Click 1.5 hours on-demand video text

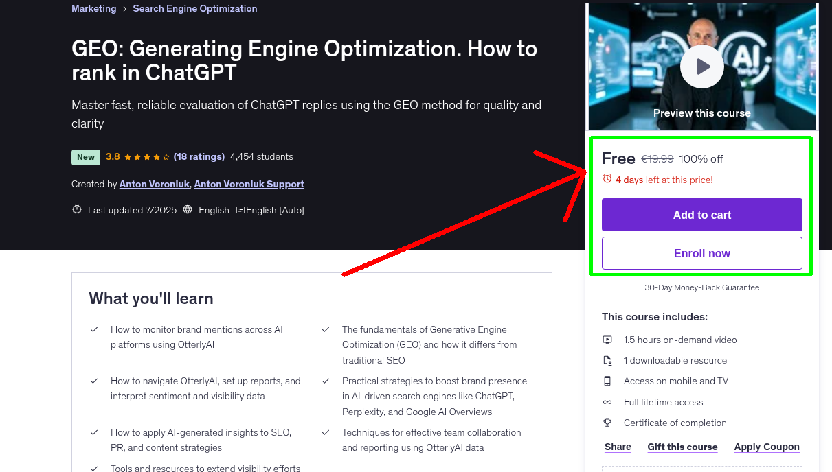pos(680,340)
